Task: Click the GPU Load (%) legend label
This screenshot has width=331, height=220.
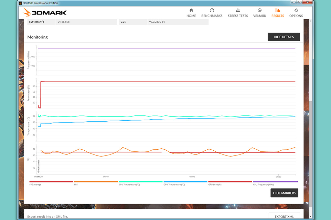Action: click(x=215, y=185)
